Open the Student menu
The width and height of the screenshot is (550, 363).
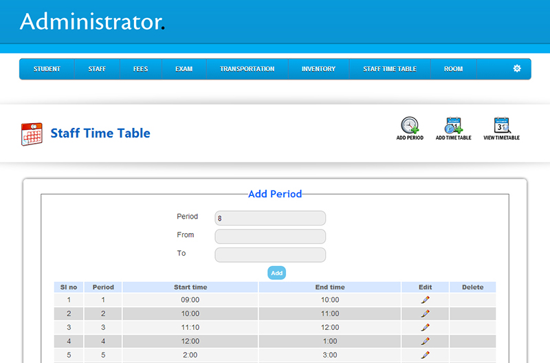click(x=47, y=69)
